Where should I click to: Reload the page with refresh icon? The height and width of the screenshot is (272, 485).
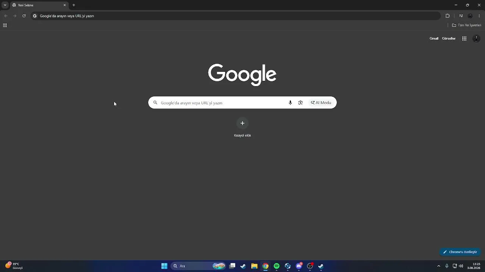coord(24,16)
